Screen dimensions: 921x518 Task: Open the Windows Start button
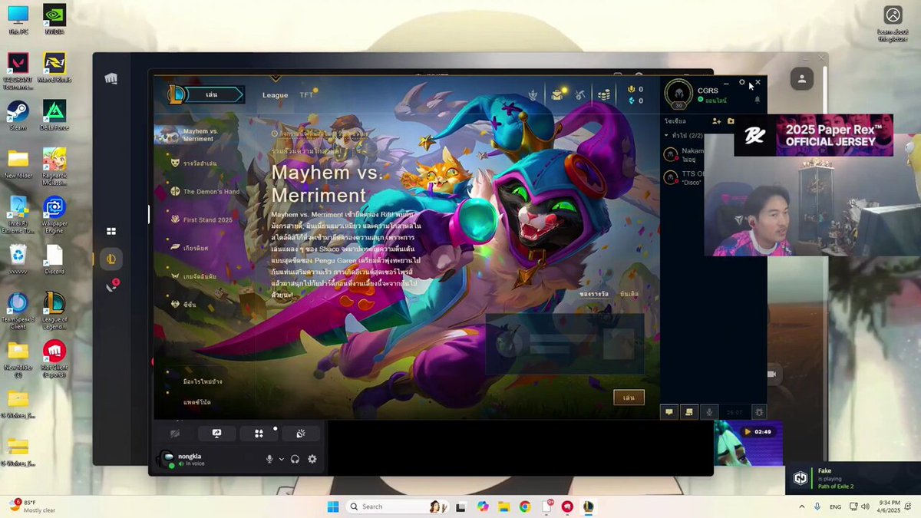(333, 506)
